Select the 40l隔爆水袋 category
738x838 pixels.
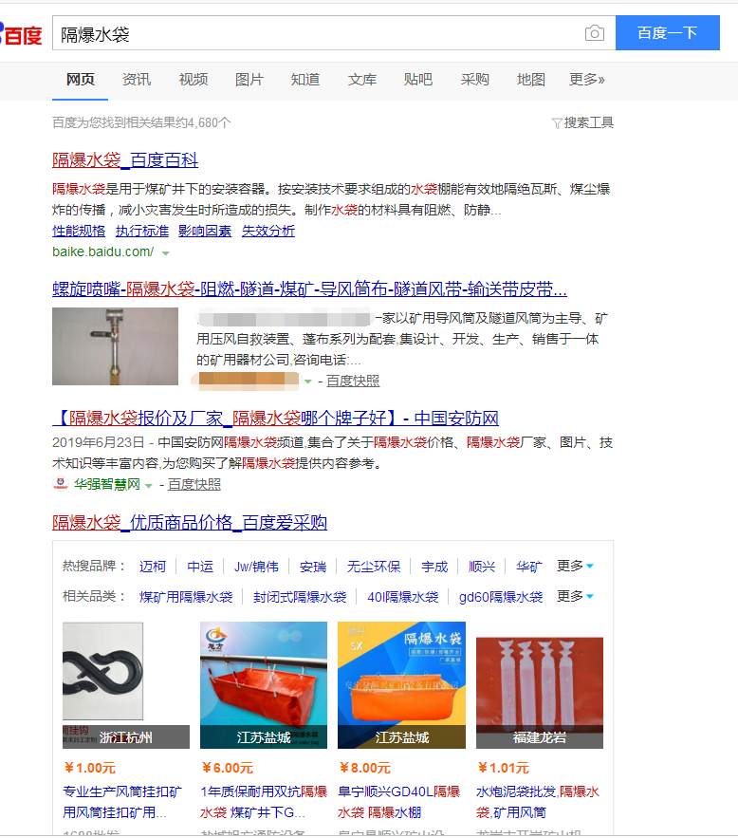click(x=403, y=597)
